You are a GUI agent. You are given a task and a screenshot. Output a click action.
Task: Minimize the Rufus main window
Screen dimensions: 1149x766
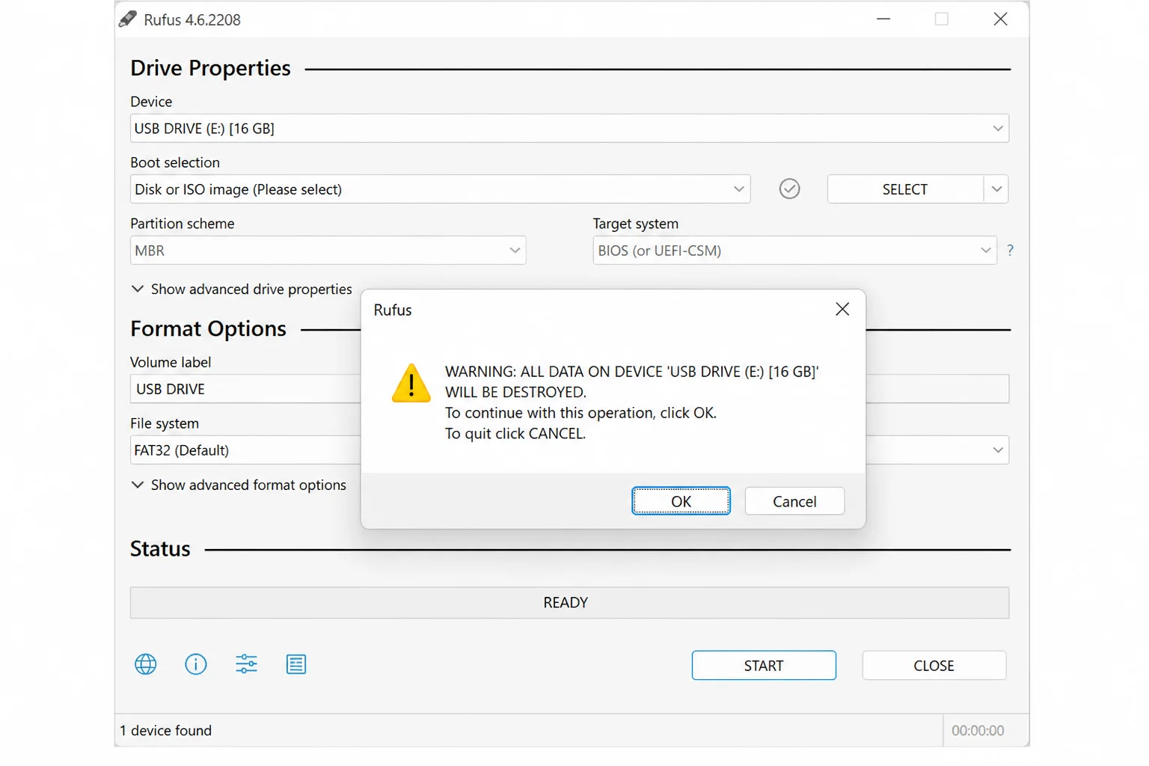pyautogui.click(x=883, y=19)
